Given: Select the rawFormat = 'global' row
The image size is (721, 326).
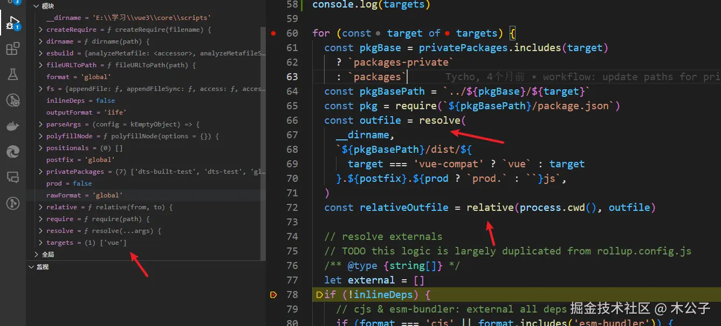Looking at the screenshot, I should [x=143, y=195].
